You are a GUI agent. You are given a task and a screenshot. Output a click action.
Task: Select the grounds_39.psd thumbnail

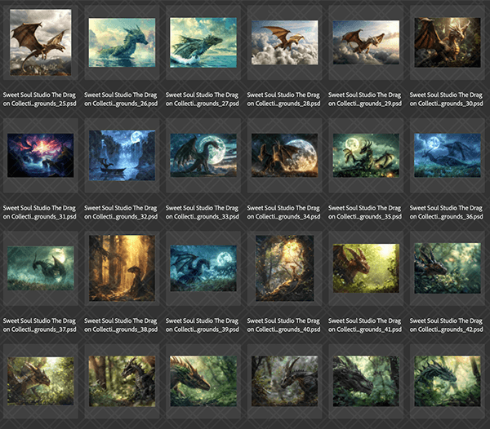(203, 268)
